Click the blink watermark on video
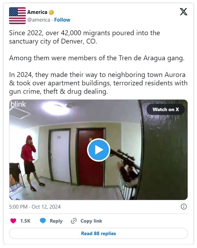Image resolution: width=197 pixels, height=248 pixels. point(18,104)
